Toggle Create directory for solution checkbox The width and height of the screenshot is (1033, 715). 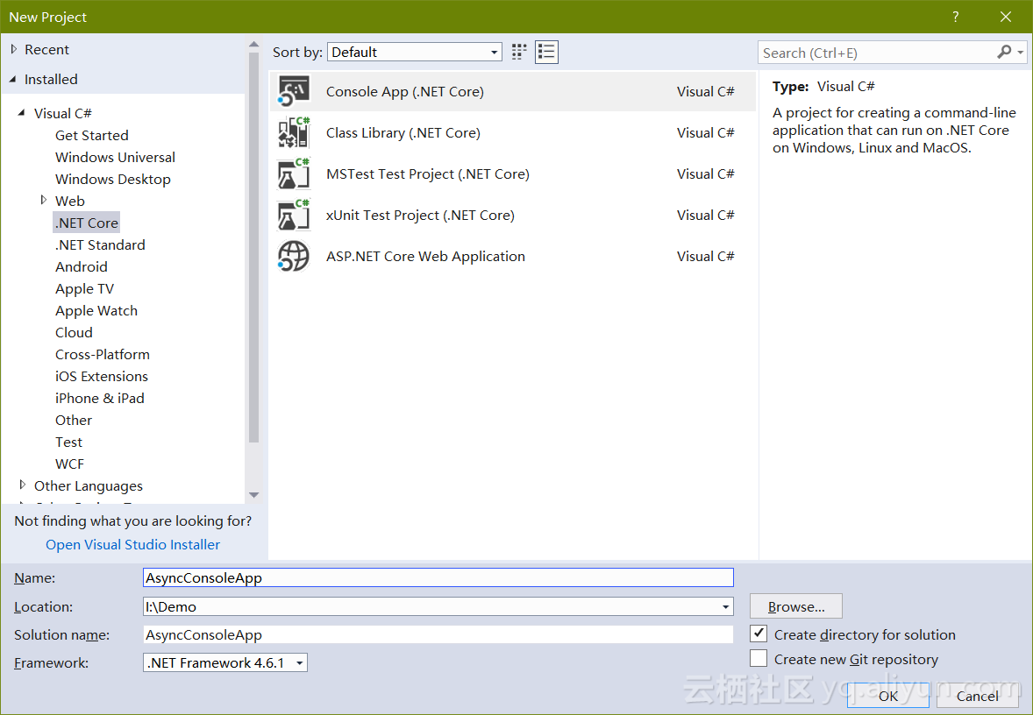(759, 634)
